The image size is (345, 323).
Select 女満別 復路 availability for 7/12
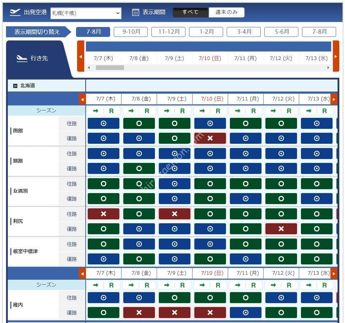[281, 198]
